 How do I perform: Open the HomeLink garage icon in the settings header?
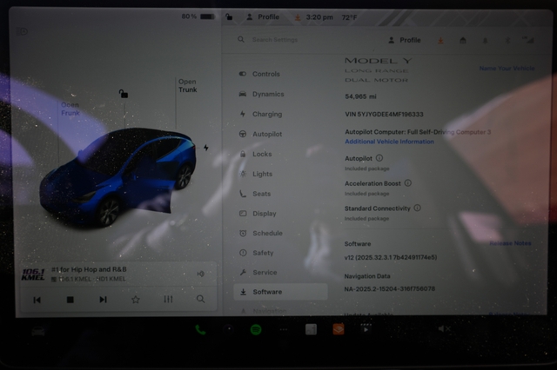pyautogui.click(x=462, y=41)
